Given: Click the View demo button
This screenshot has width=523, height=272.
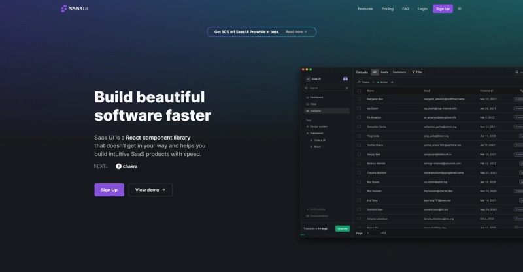Looking at the screenshot, I should pos(150,190).
